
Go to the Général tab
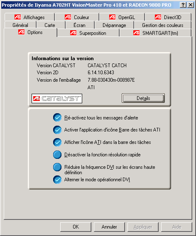tap(20, 25)
